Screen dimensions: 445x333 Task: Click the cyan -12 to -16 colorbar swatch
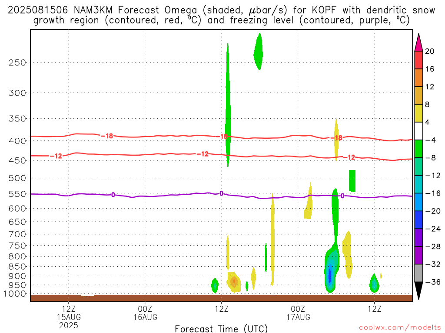click(x=418, y=184)
